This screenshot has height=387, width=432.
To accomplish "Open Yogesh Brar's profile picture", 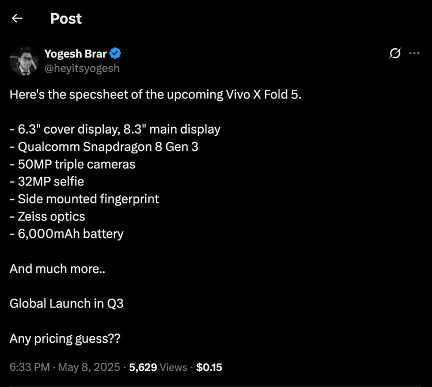I will [24, 61].
